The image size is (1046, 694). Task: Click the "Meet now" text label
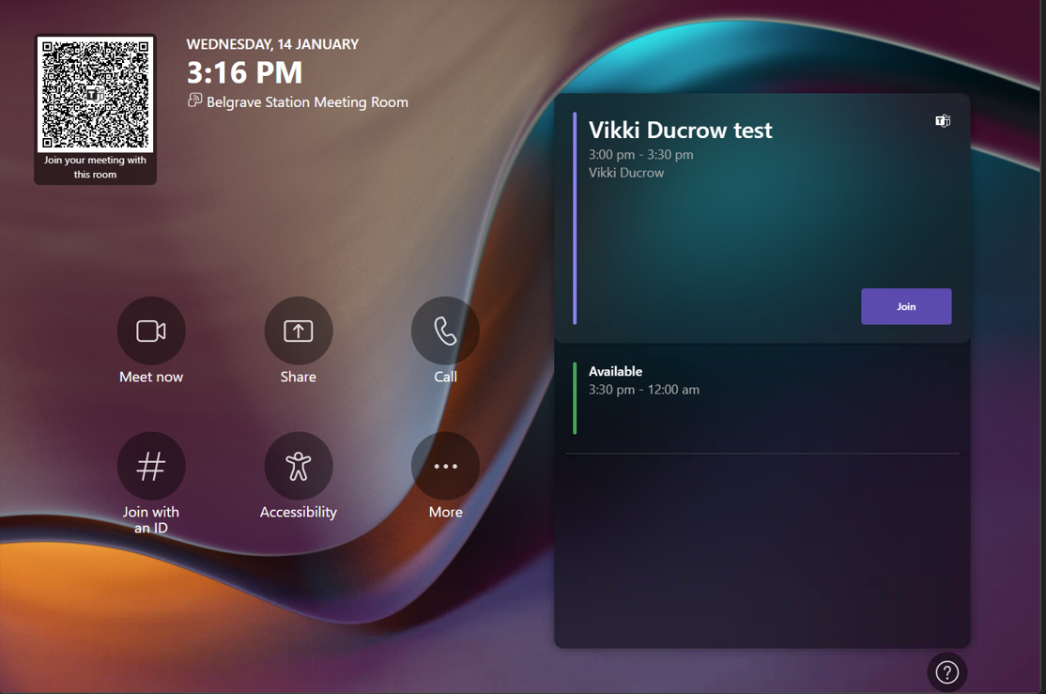pyautogui.click(x=151, y=377)
